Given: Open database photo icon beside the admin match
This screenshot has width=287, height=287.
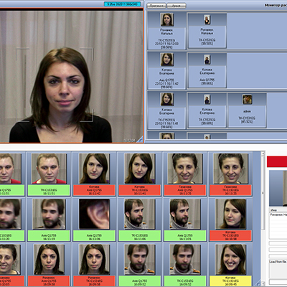Looking at the screenshot, I should pyautogui.click(x=207, y=99).
